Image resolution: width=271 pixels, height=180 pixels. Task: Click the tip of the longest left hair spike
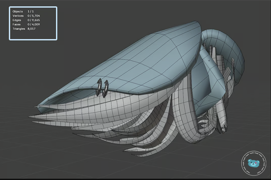[30, 117]
